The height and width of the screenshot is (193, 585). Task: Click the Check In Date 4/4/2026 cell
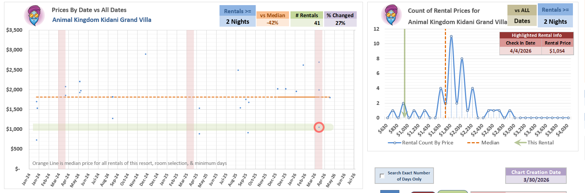521,51
